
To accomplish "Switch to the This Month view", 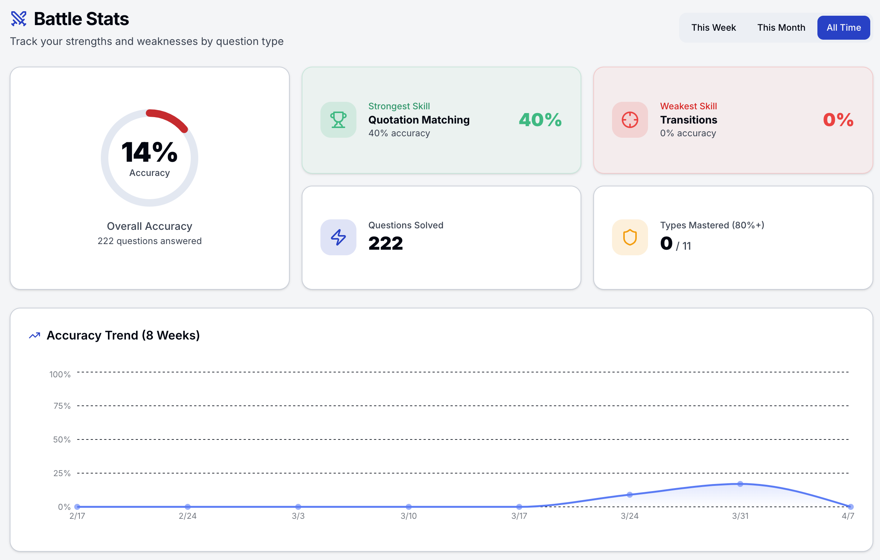I will click(x=781, y=27).
